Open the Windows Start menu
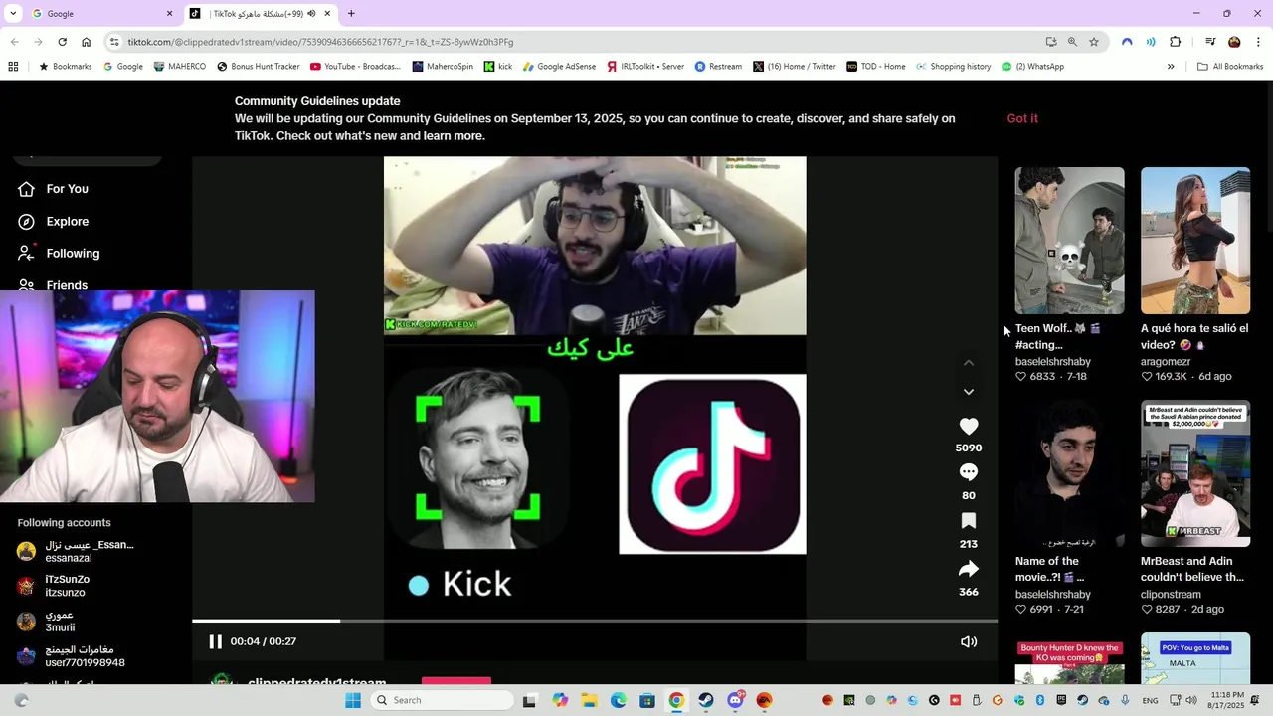 [353, 700]
